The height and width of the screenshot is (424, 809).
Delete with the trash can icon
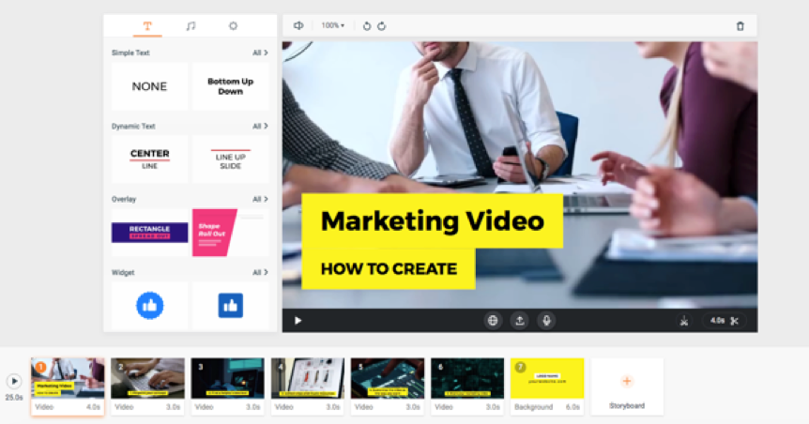click(740, 26)
